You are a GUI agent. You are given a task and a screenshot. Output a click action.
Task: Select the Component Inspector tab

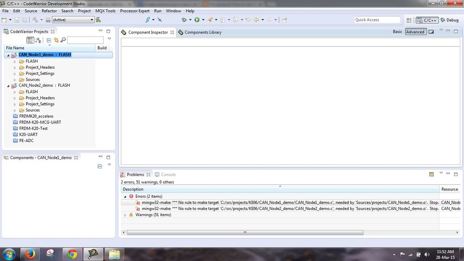pos(148,32)
